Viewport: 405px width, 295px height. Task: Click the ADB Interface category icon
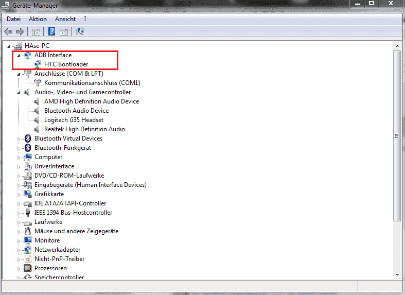(28, 55)
